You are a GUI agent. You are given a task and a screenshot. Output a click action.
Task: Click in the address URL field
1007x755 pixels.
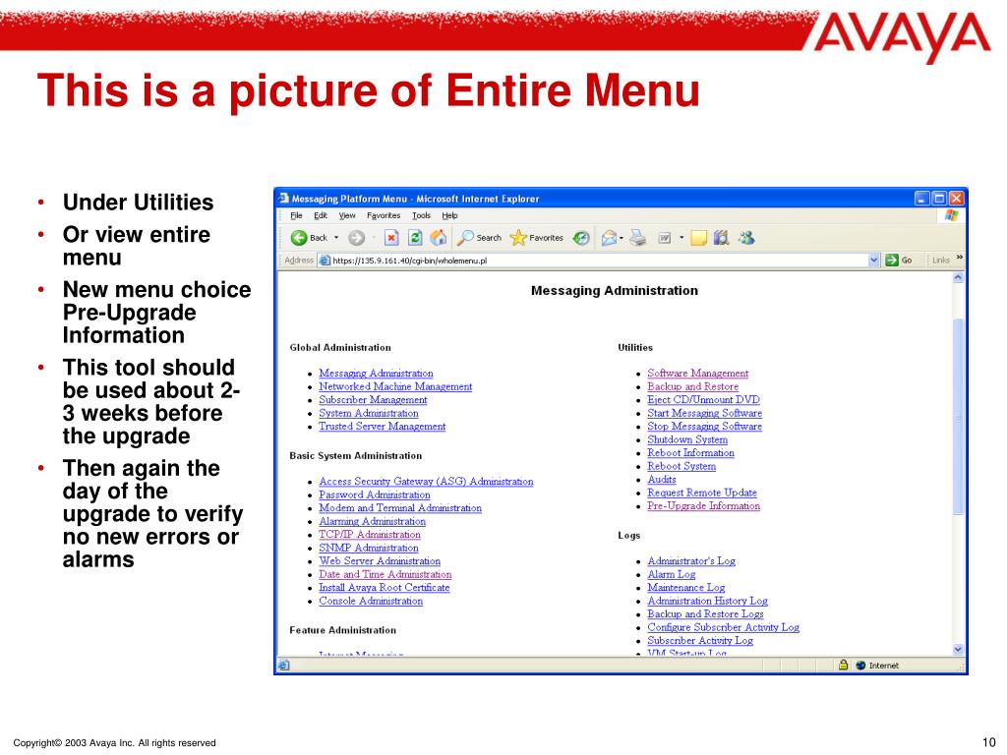point(597,260)
